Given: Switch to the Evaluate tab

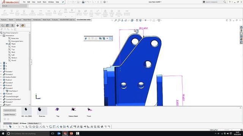Looking at the screenshot, I should (55, 20).
